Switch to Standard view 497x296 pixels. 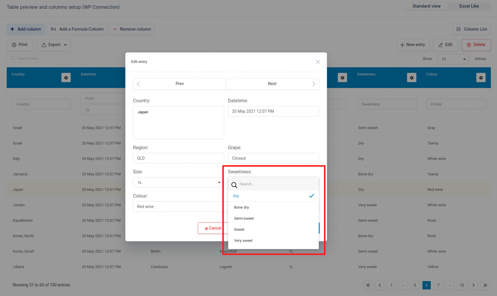[426, 6]
